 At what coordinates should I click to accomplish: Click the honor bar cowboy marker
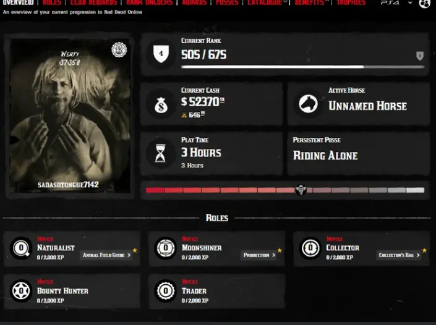point(301,190)
